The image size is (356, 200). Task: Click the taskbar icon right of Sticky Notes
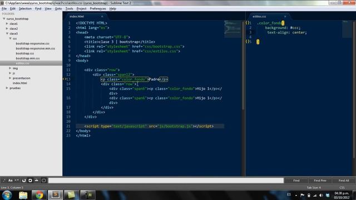[88, 195]
